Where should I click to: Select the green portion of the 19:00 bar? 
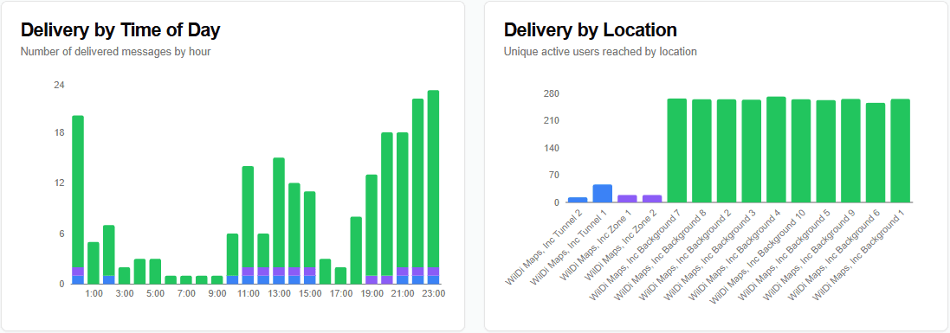tap(372, 225)
